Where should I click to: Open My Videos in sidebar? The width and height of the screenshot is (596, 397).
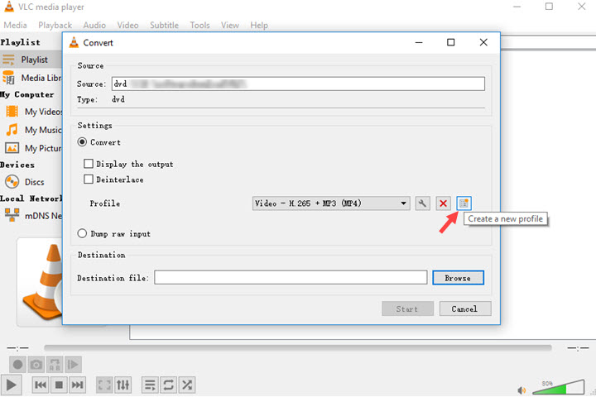pyautogui.click(x=32, y=112)
